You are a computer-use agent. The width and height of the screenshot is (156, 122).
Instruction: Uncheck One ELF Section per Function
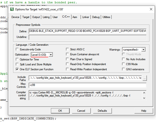(x=17, y=69)
